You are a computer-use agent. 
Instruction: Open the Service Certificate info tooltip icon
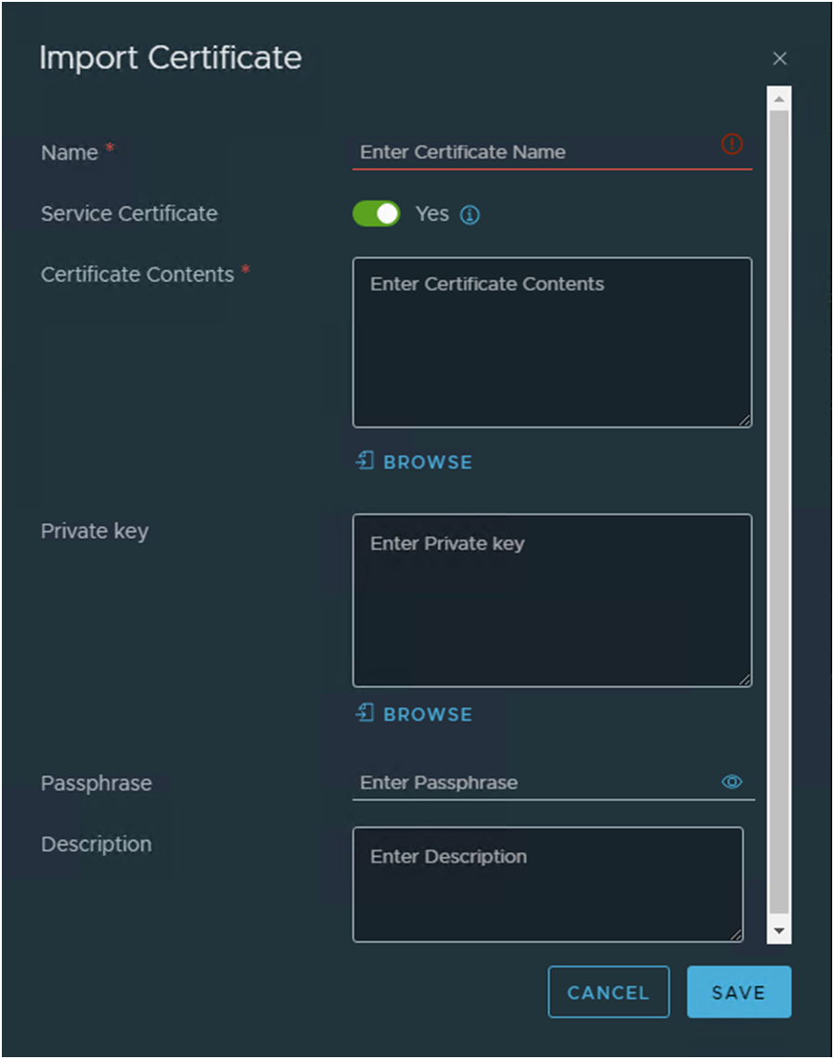coord(469,215)
